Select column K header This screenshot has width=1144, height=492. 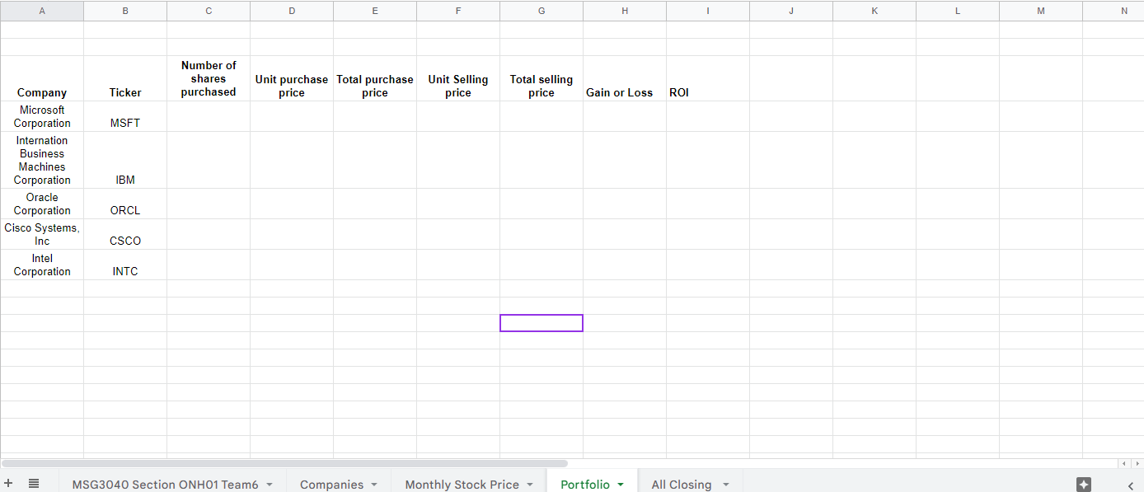point(874,11)
